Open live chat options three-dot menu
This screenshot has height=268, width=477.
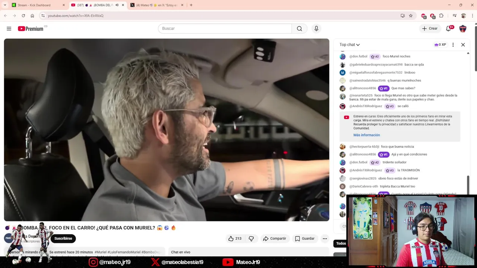pos(453,45)
